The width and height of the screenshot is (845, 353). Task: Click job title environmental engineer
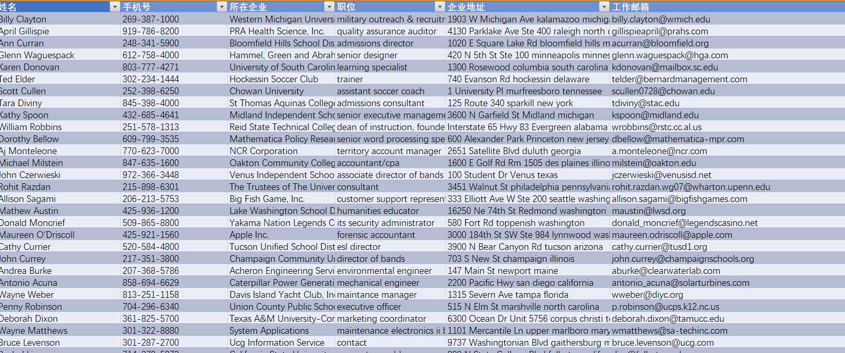384,271
